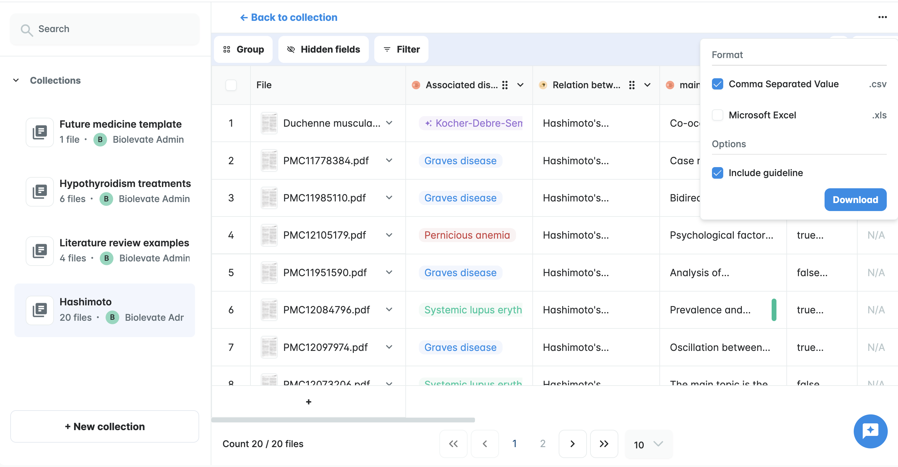
Task: Select the Microsoft Excel format checkbox
Action: click(x=717, y=115)
